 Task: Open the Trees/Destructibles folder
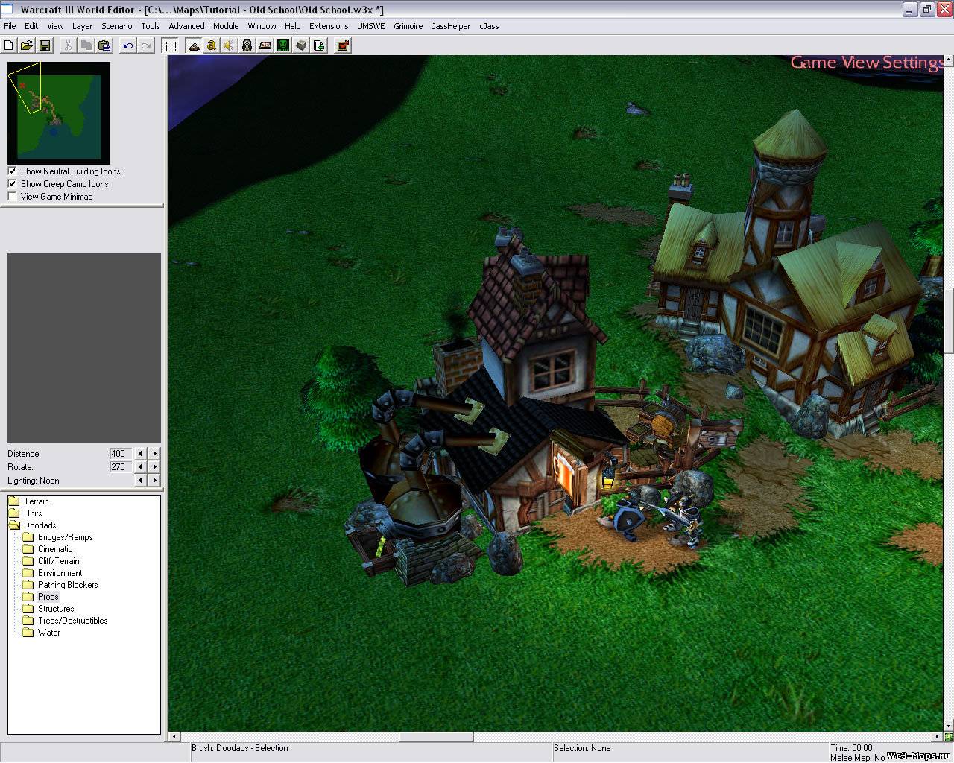tap(72, 621)
